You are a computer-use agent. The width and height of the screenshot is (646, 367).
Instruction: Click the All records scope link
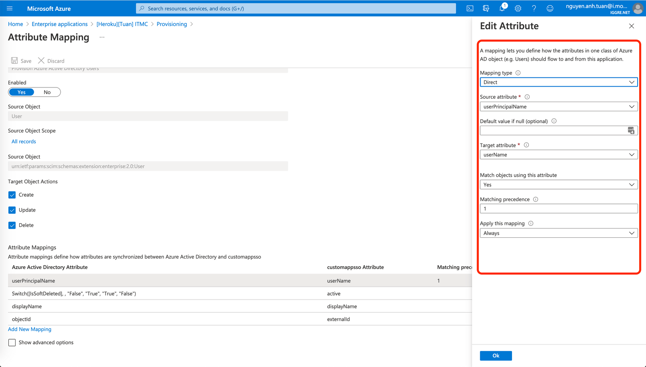(24, 141)
